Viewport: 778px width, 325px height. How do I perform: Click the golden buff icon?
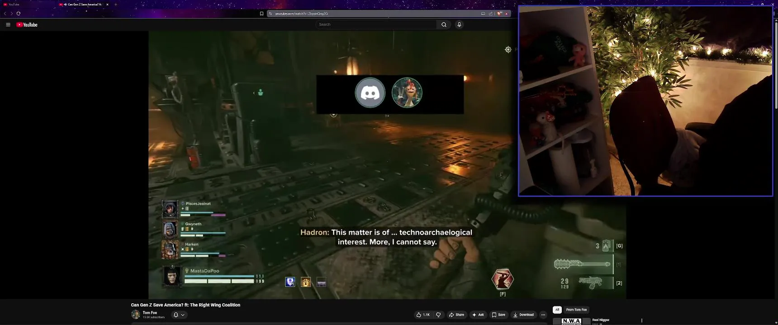[x=306, y=282]
